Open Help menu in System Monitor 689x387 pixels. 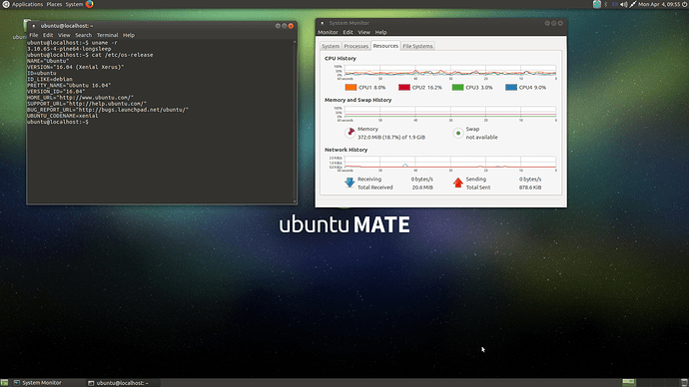[380, 32]
